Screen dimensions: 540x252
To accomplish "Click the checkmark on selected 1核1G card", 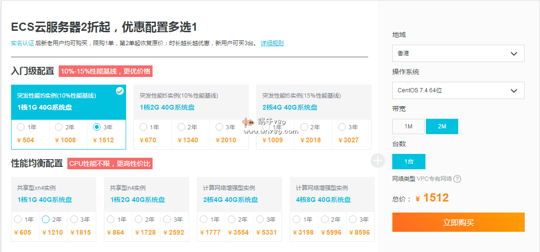I will pos(120,91).
